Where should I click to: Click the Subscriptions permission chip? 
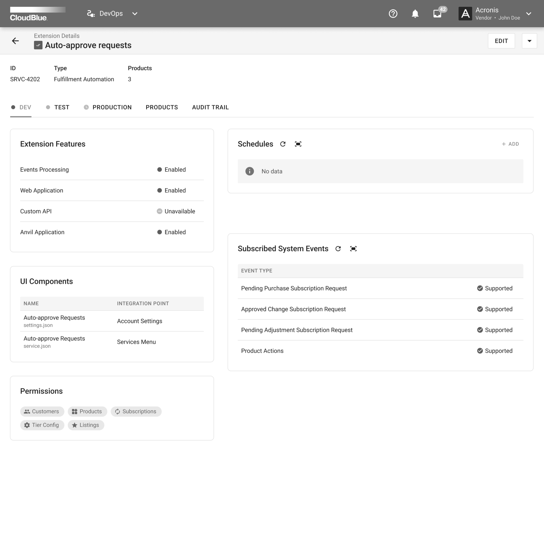tap(136, 411)
